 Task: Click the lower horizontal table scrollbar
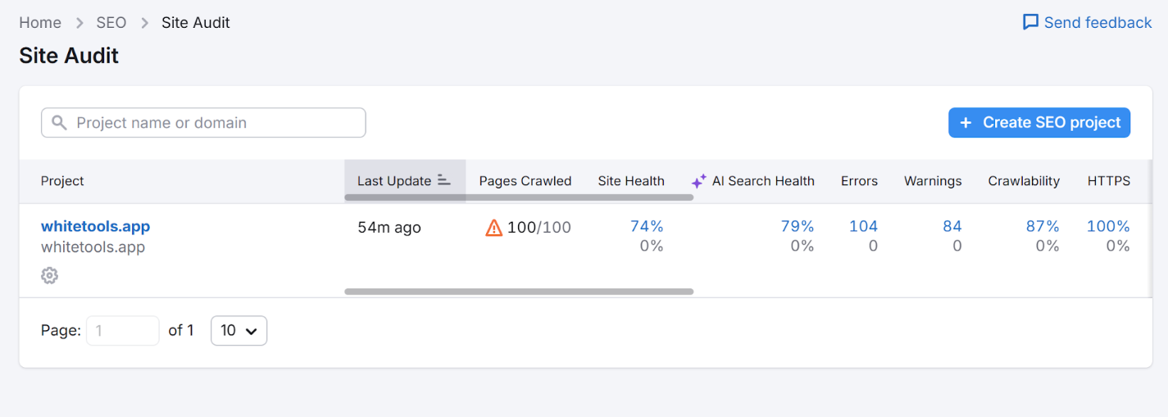point(519,291)
